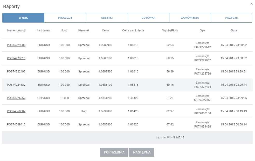Open the PROWIZJE tab
Screen dimensions: 255x161
tap(65, 18)
